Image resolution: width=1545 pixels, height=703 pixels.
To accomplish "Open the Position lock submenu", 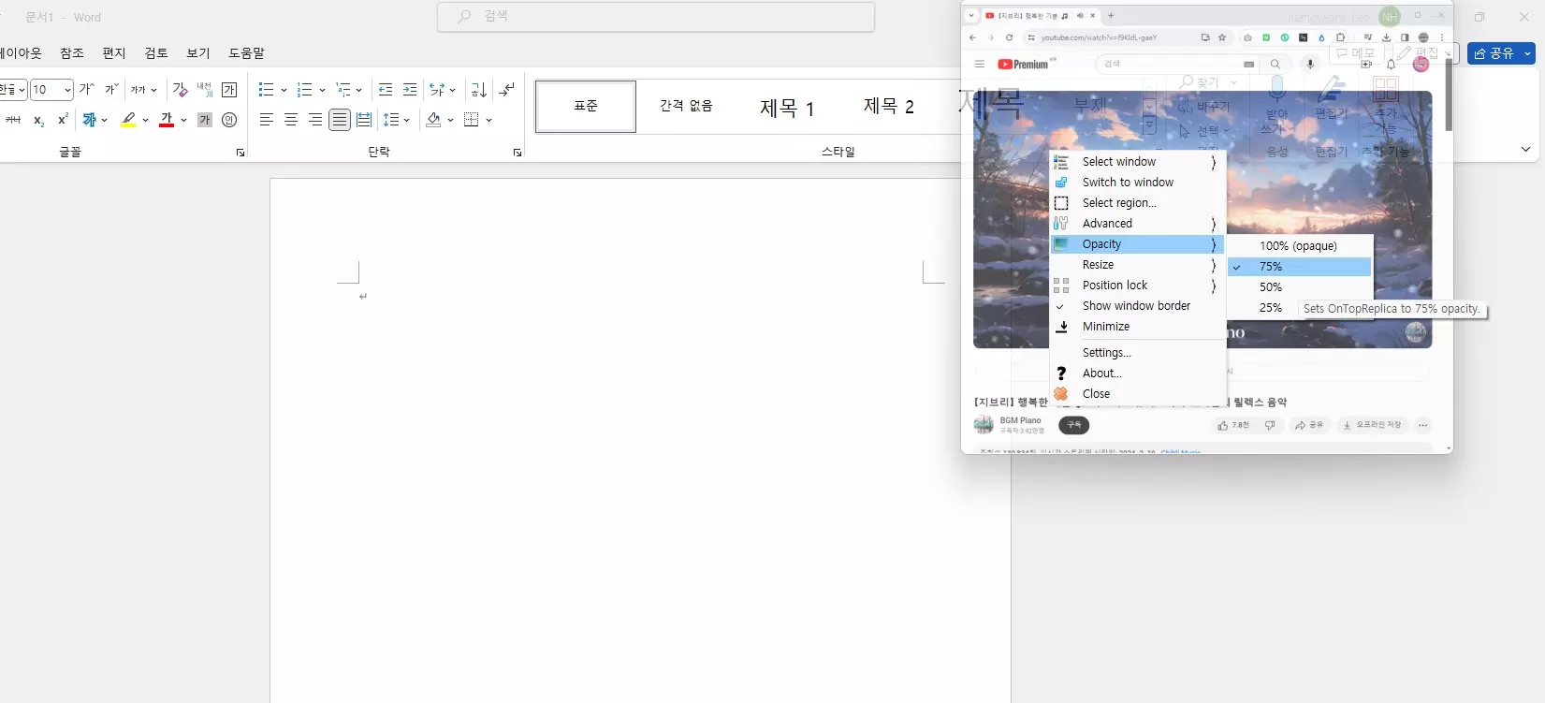I will pyautogui.click(x=1138, y=286).
